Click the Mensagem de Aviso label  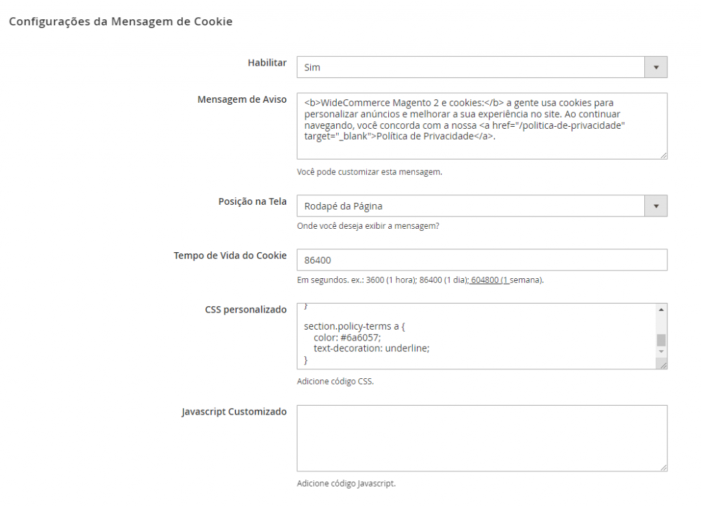(x=242, y=99)
